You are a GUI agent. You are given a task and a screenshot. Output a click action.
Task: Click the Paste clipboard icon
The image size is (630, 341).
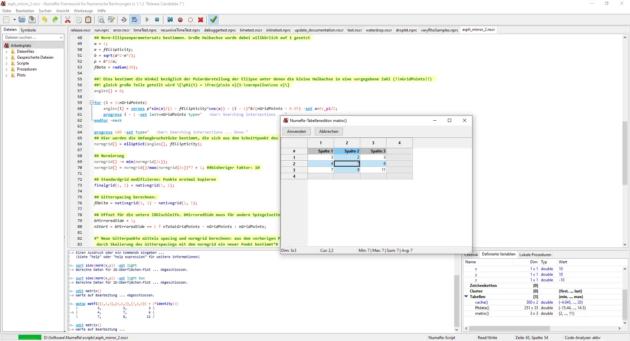88,20
